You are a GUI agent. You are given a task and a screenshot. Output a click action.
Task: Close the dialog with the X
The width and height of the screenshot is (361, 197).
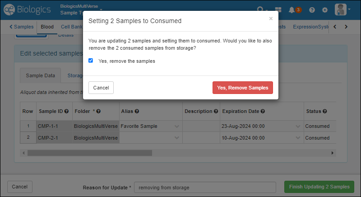coord(271,19)
